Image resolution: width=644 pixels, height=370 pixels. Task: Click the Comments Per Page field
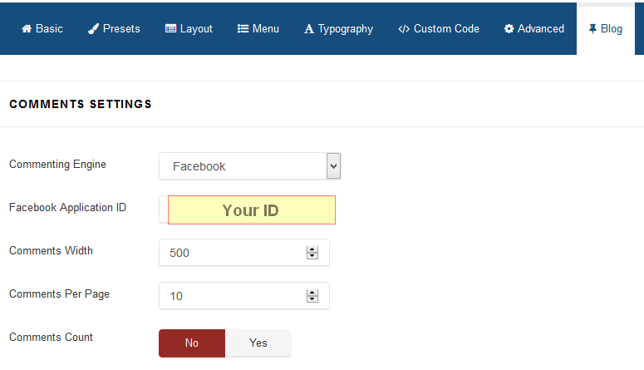pyautogui.click(x=233, y=296)
